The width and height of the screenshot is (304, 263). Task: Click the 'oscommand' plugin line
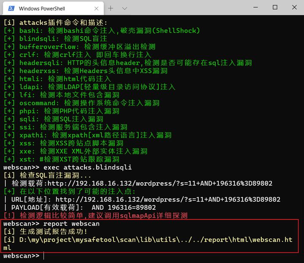point(81,103)
